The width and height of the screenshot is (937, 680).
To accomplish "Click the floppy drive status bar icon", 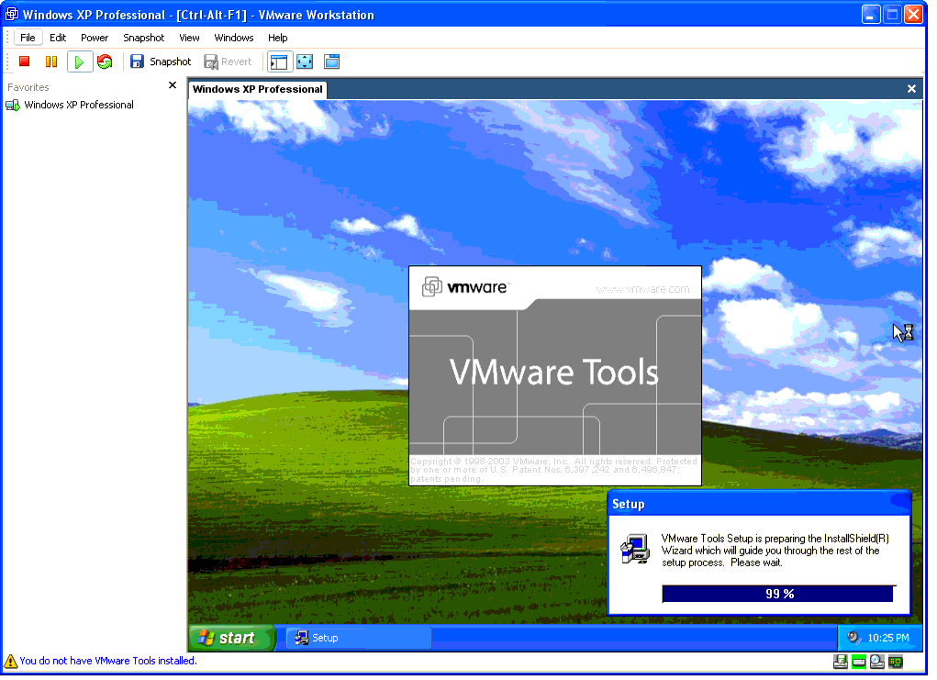I will pyautogui.click(x=840, y=662).
